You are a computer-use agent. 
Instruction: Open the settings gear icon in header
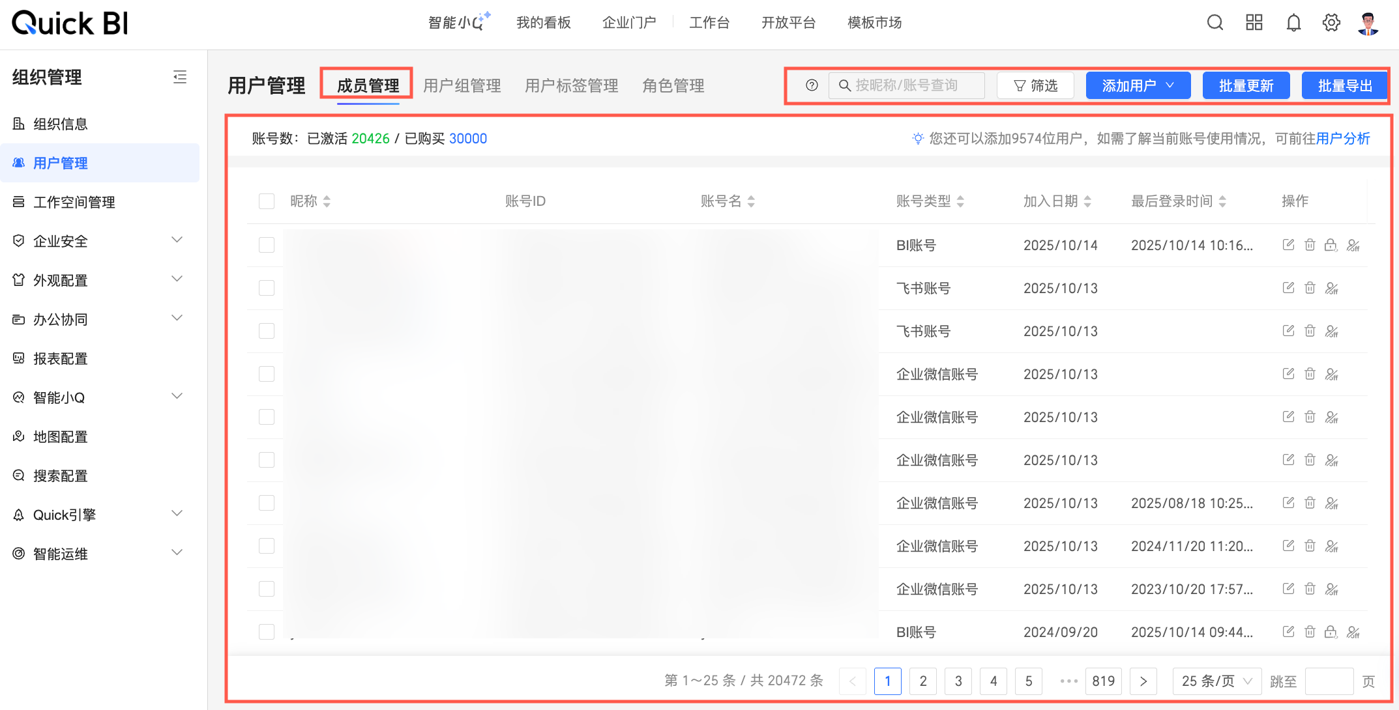[x=1331, y=23]
